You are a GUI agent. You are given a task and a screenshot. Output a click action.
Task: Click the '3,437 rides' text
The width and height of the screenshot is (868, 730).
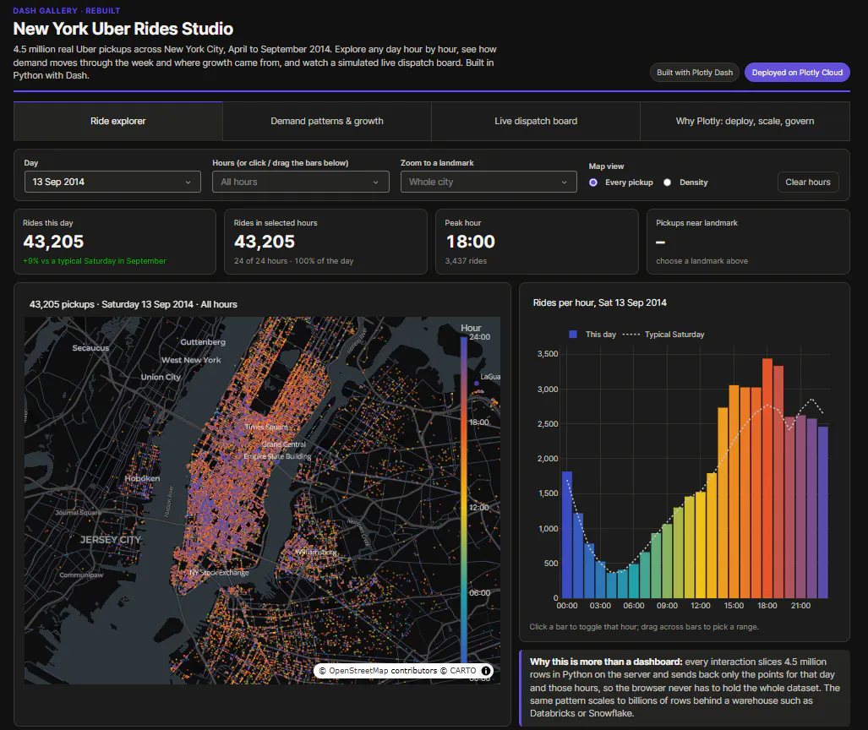466,261
